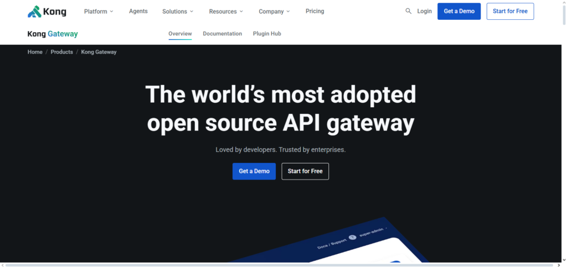The image size is (567, 268).
Task: Click the scroll up arrow
Action: pyautogui.click(x=564, y=3)
